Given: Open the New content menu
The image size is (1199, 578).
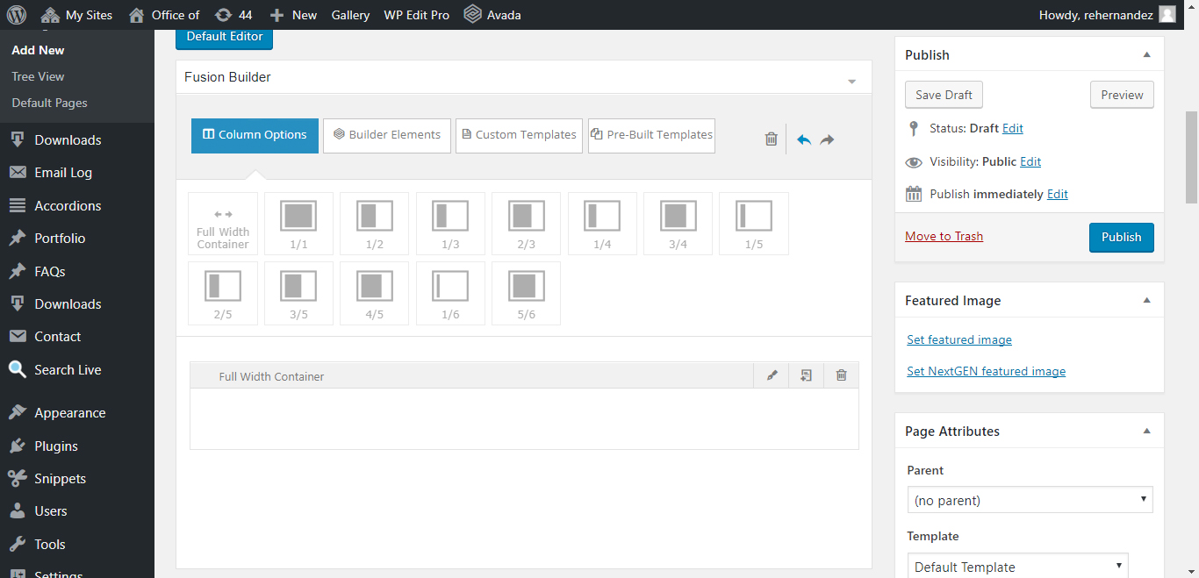Looking at the screenshot, I should tap(293, 15).
